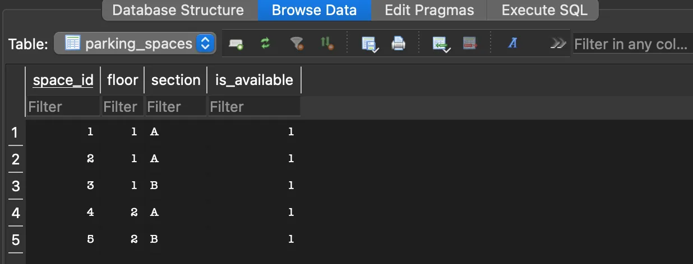Click the 'Filter in any column' search field
This screenshot has height=264, width=693.
click(631, 44)
